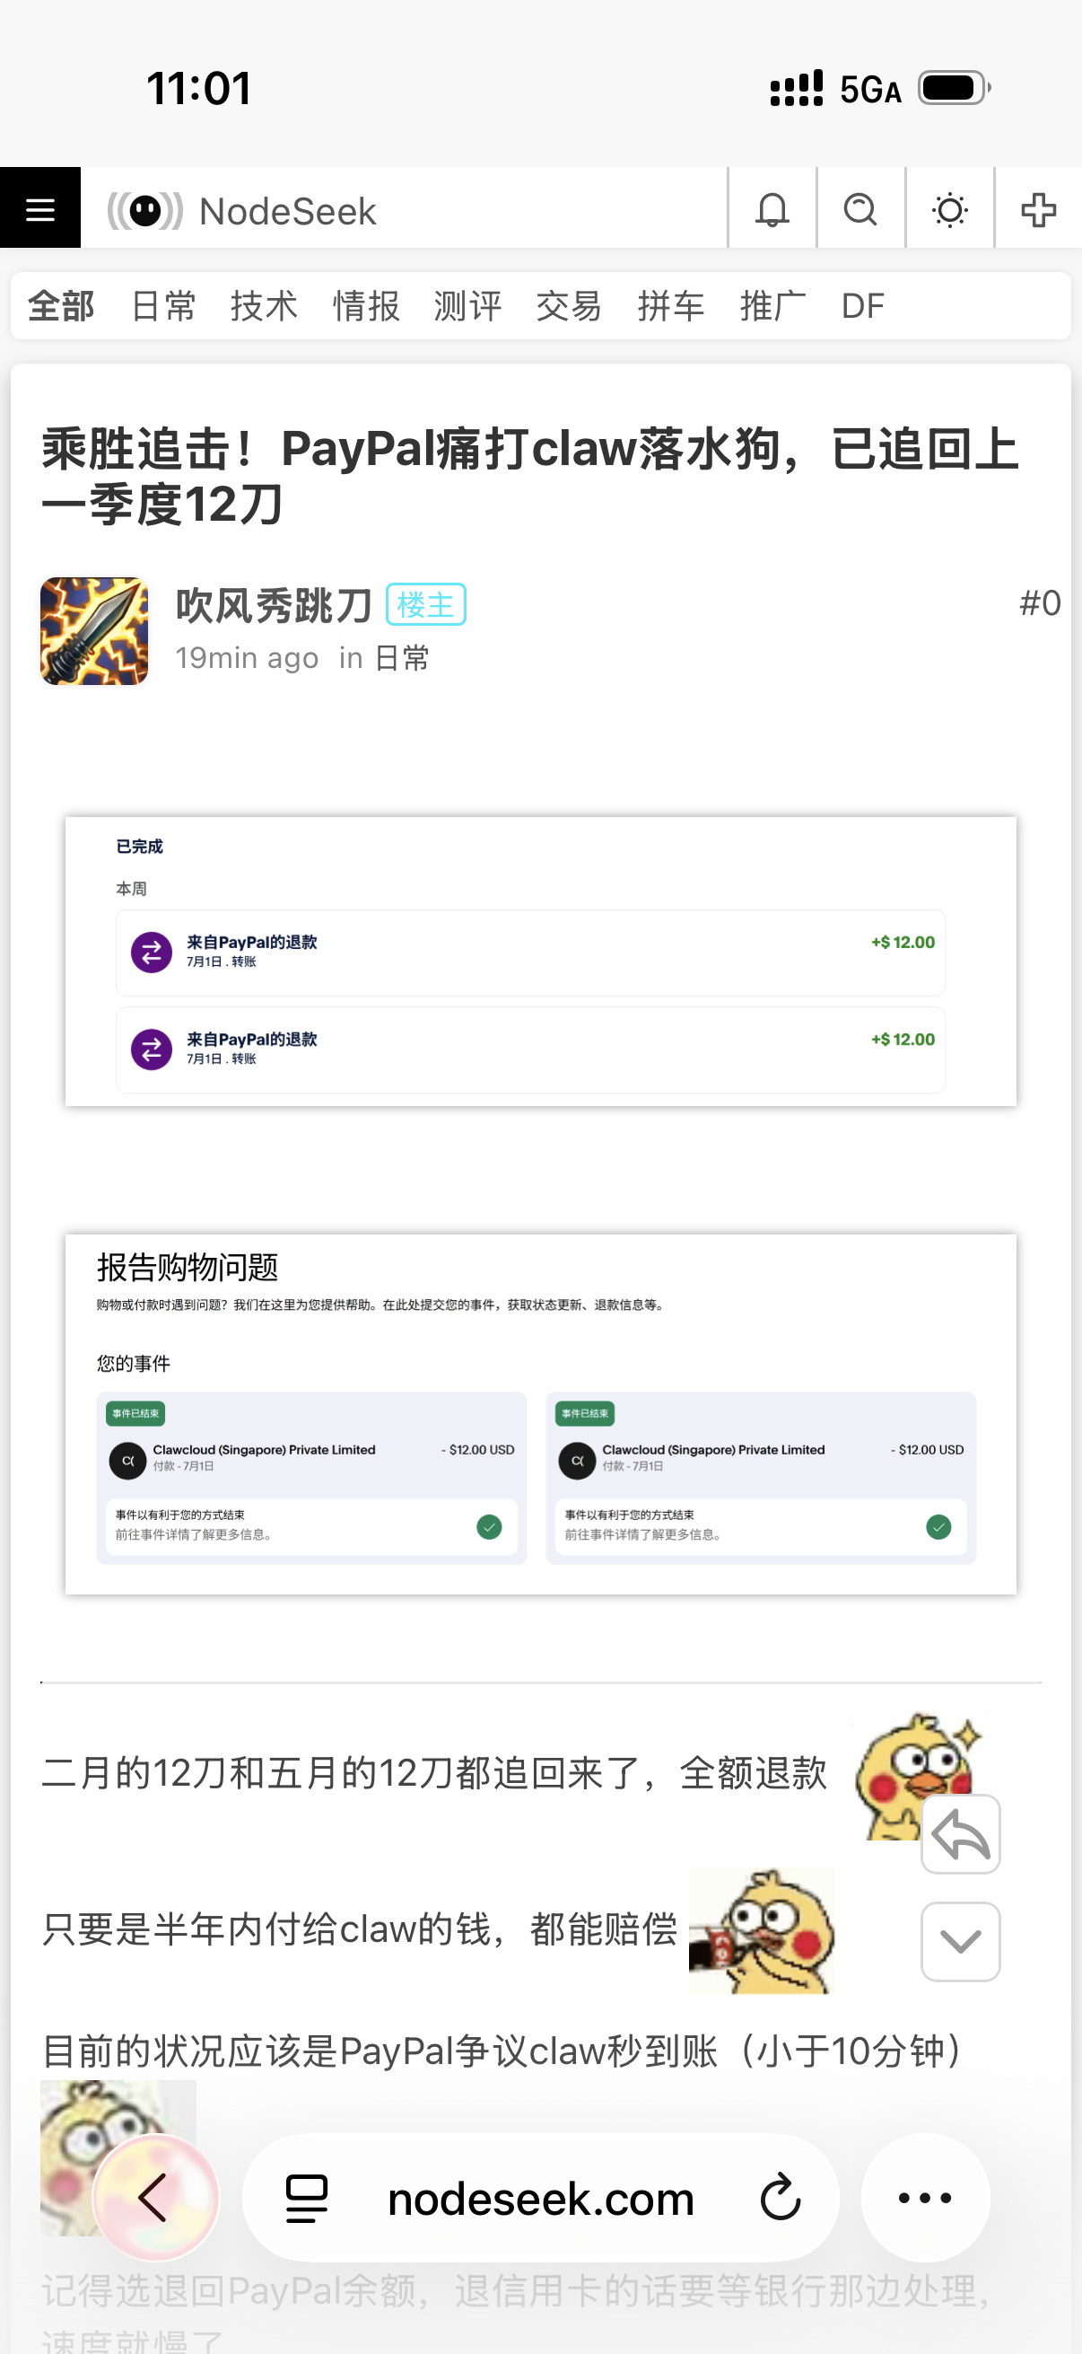Switch to the 交易 tab
Viewport: 1082px width, 2354px height.
point(569,305)
